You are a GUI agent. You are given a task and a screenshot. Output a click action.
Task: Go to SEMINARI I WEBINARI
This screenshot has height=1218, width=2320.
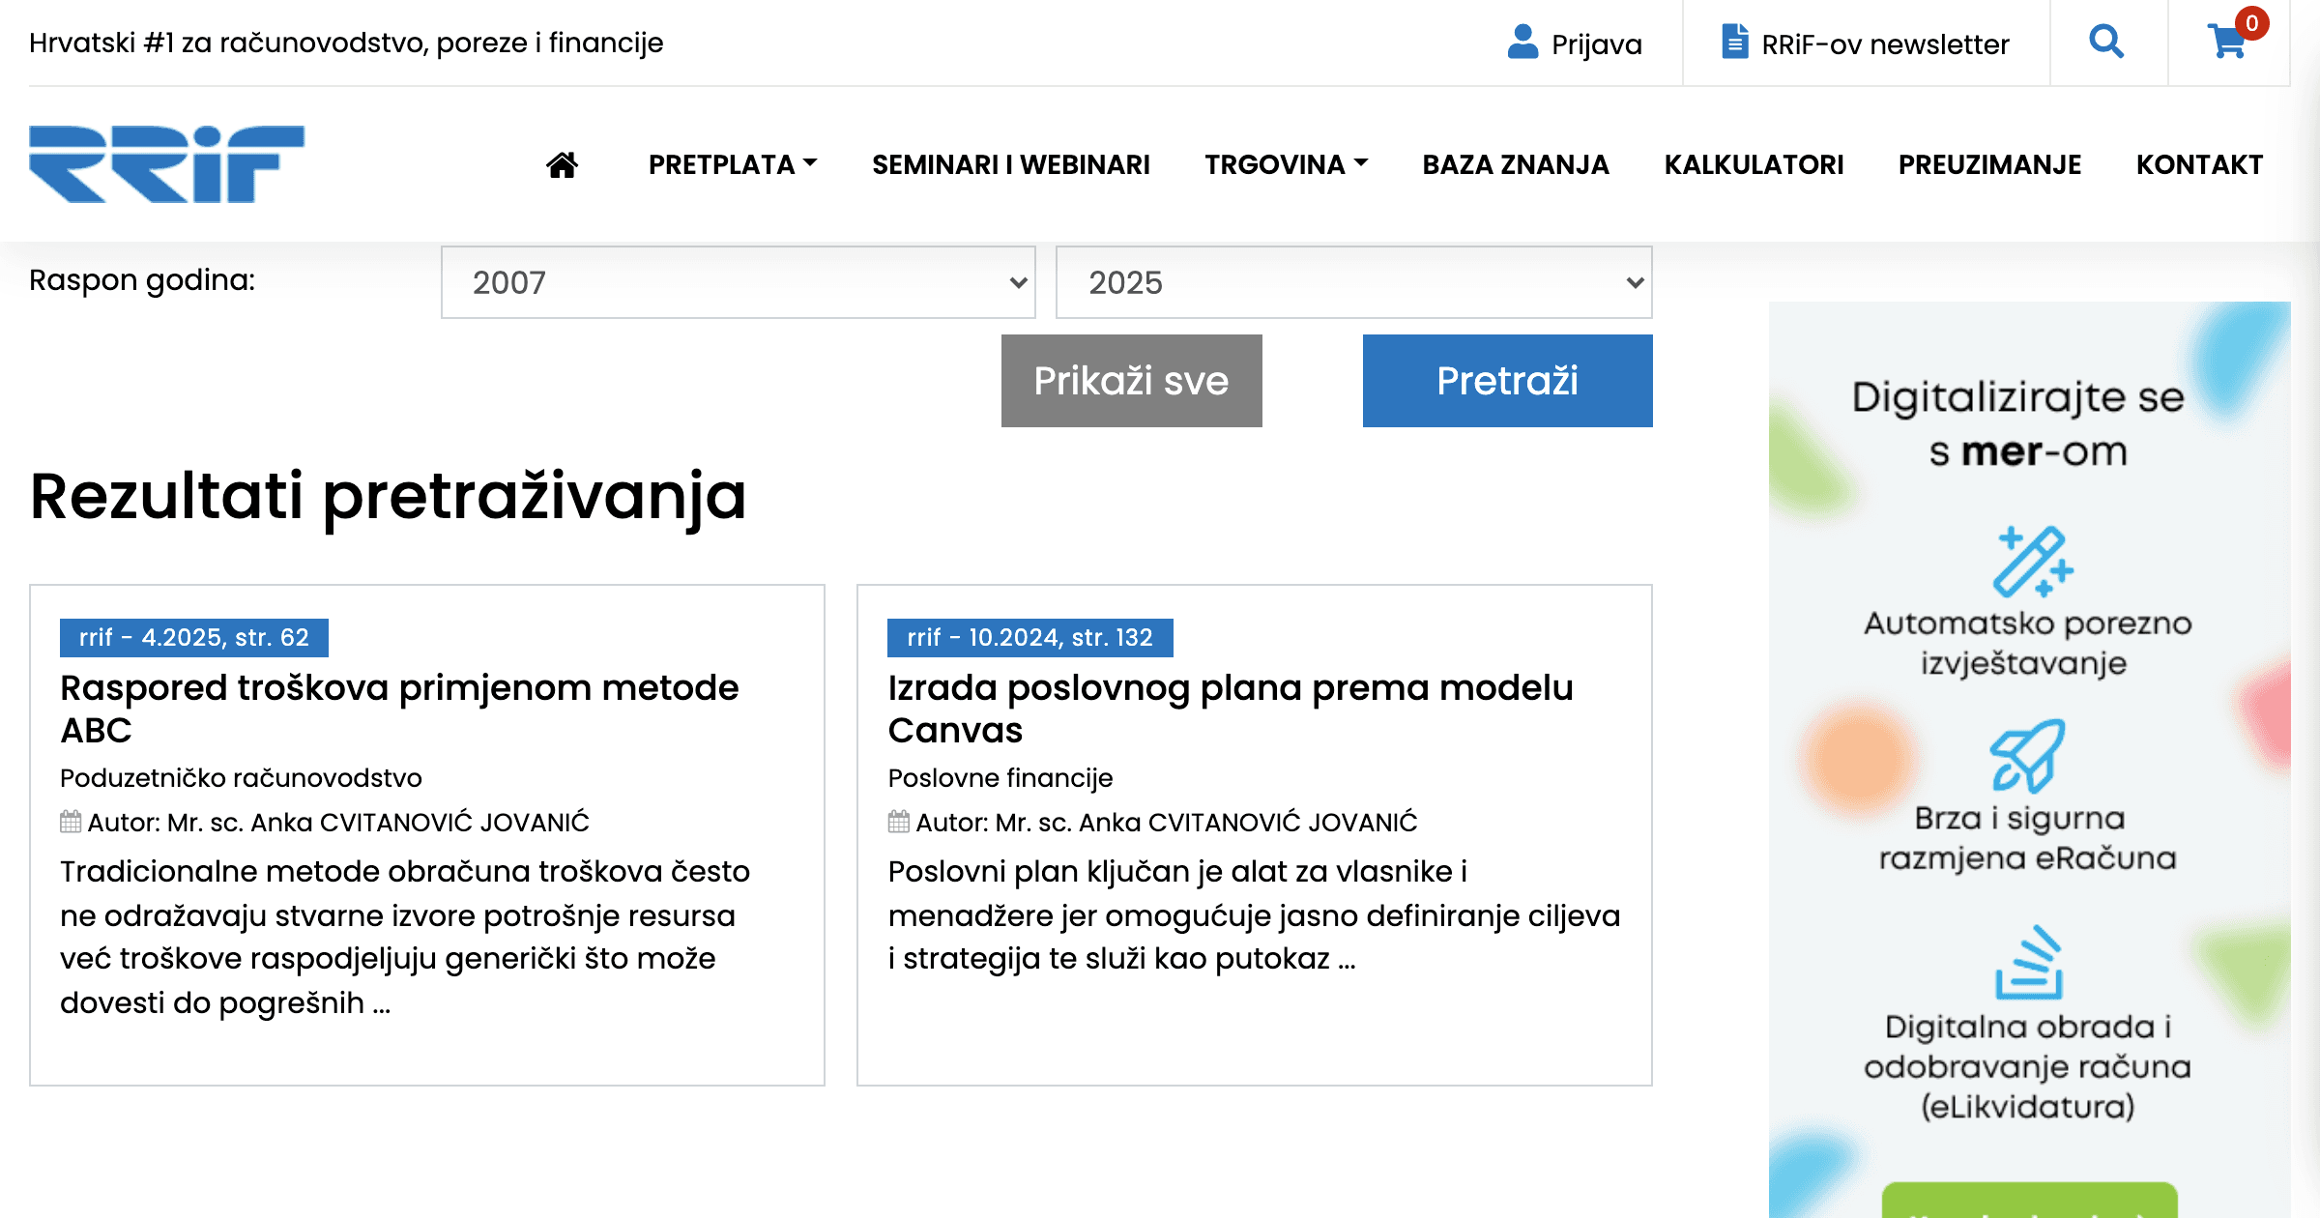click(1010, 165)
